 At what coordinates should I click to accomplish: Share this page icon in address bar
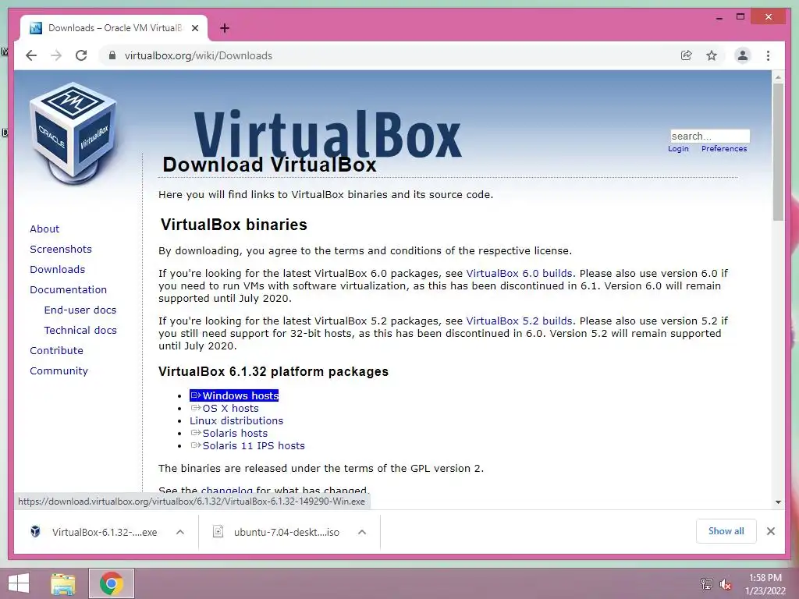687,55
